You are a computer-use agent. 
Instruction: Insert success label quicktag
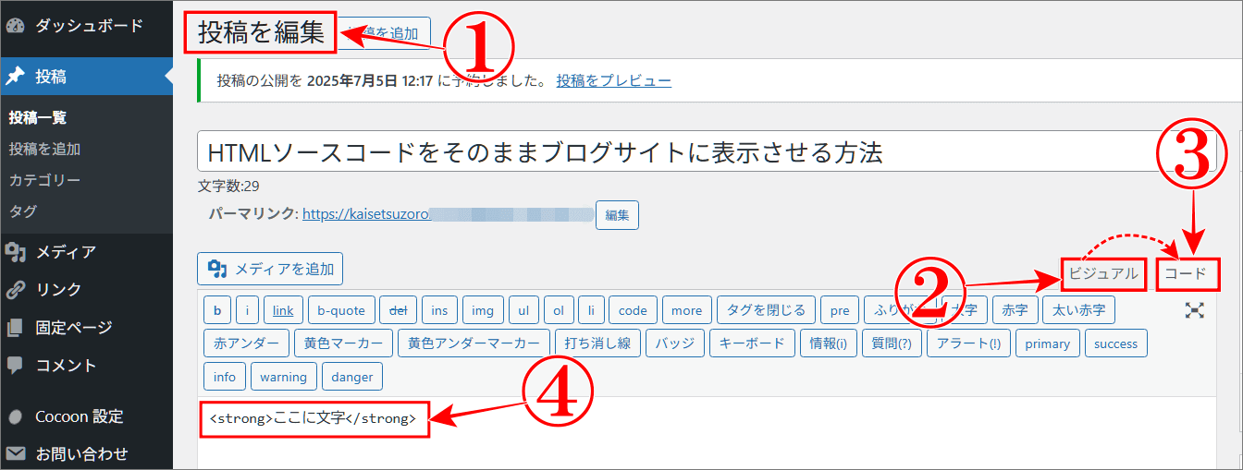point(1115,343)
